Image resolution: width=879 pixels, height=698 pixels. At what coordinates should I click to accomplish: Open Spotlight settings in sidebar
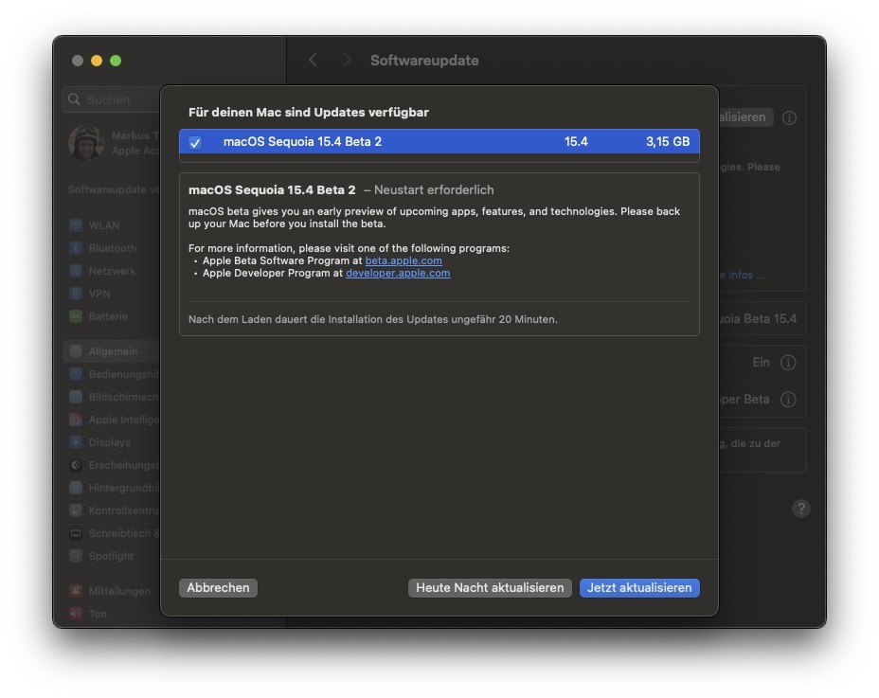(112, 556)
